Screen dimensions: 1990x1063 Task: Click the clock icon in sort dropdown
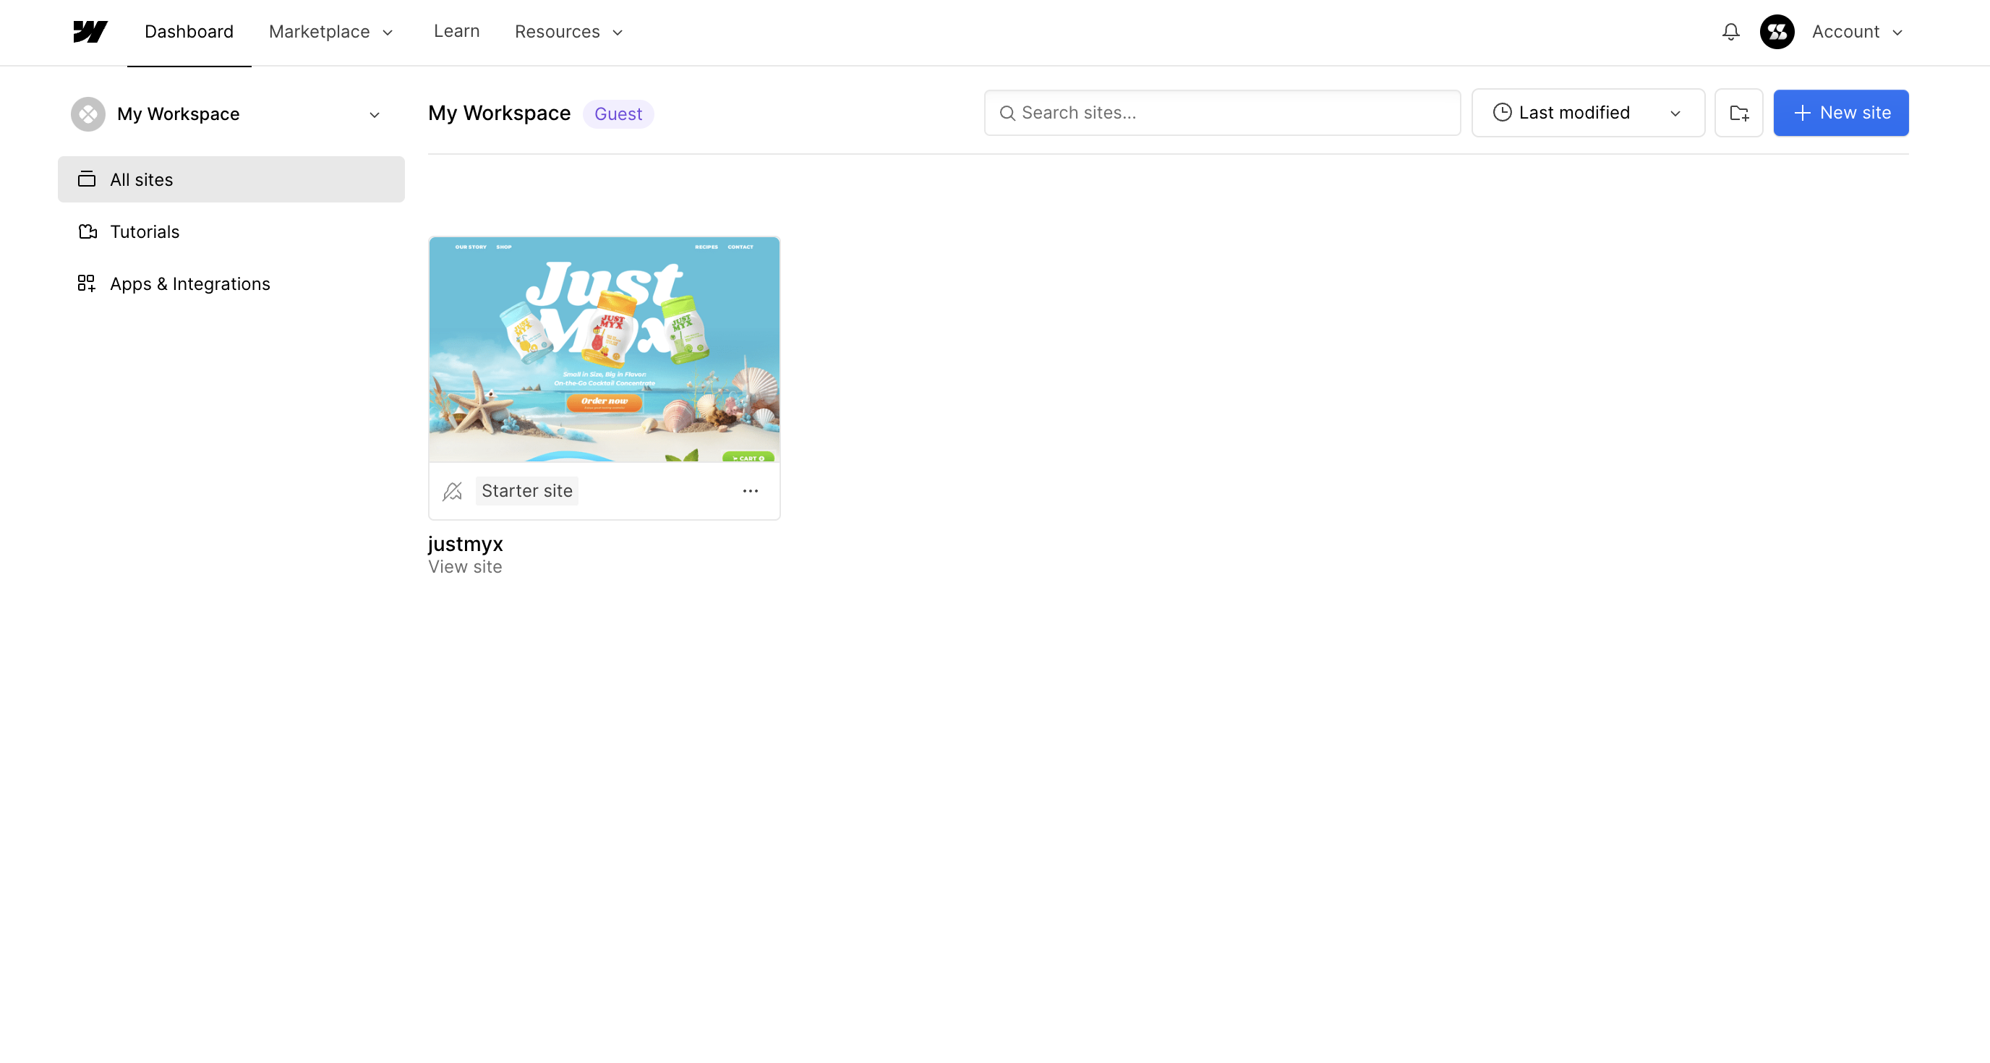(1502, 113)
